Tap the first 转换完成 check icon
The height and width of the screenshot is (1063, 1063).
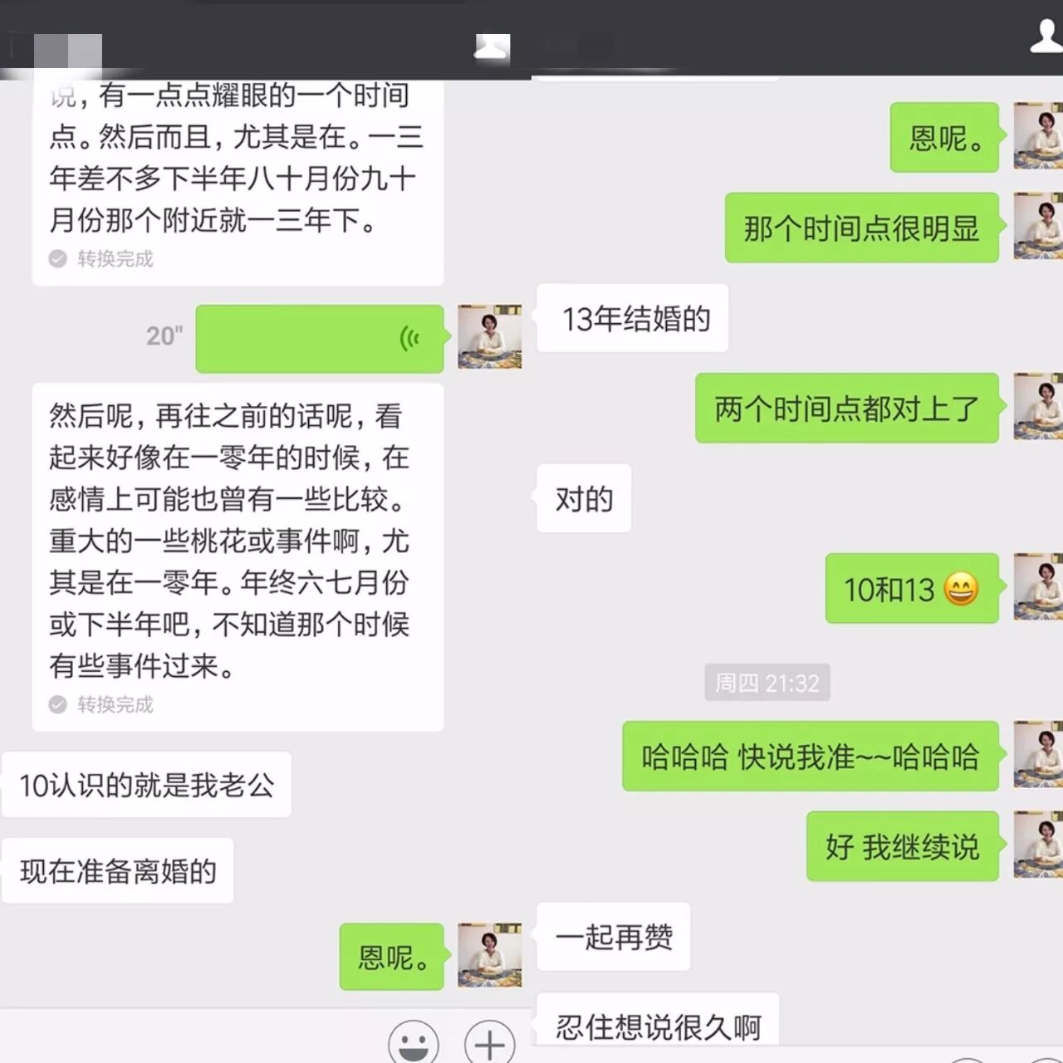tap(57, 259)
